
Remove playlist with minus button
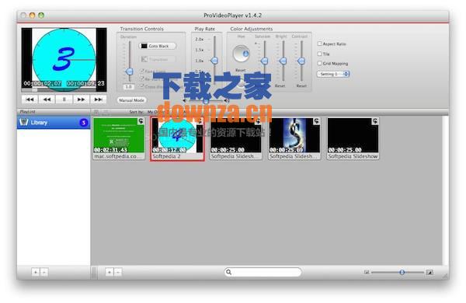tap(43, 272)
